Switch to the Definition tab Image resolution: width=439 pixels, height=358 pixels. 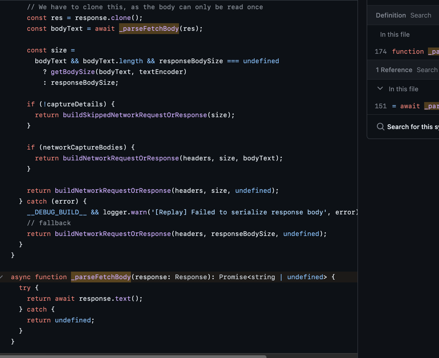point(391,15)
